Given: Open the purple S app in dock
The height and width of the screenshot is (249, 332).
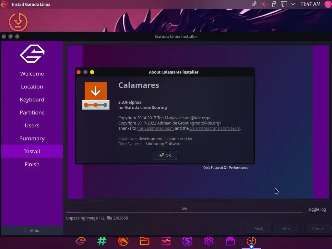Looking at the screenshot, I should pyautogui.click(x=187, y=241).
